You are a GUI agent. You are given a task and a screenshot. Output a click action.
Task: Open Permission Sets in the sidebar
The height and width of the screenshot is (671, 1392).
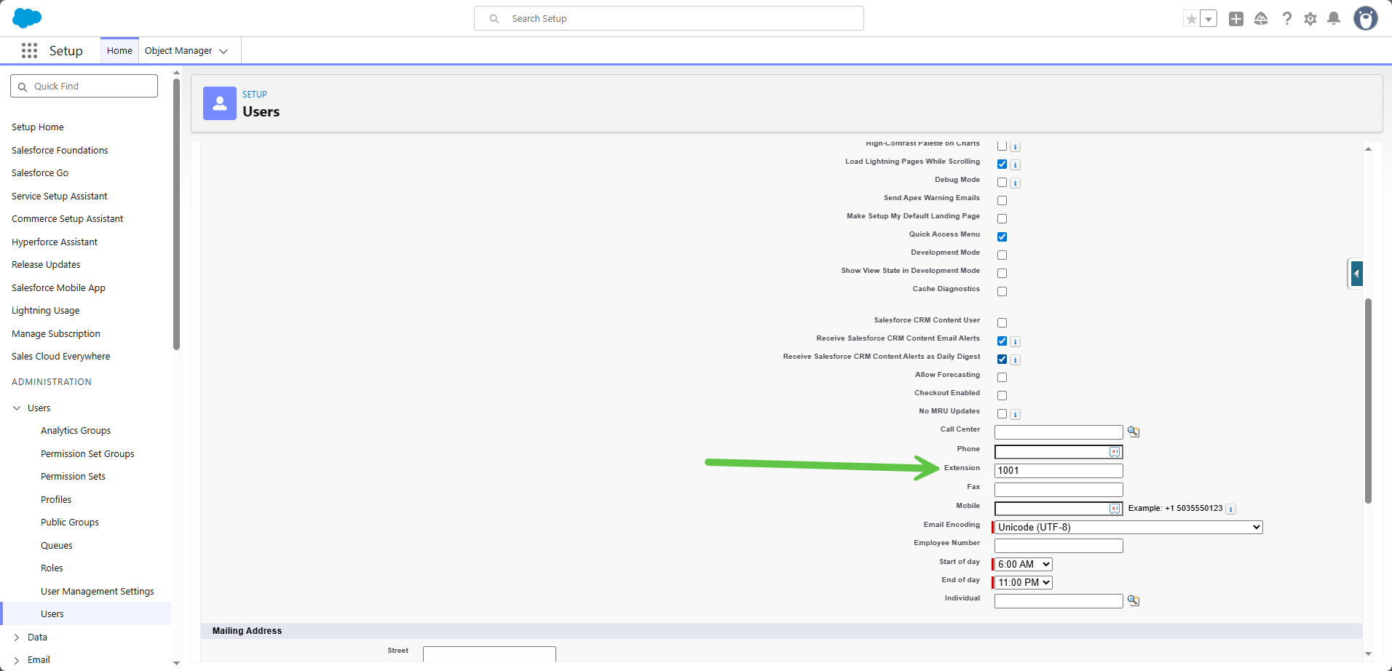click(73, 476)
